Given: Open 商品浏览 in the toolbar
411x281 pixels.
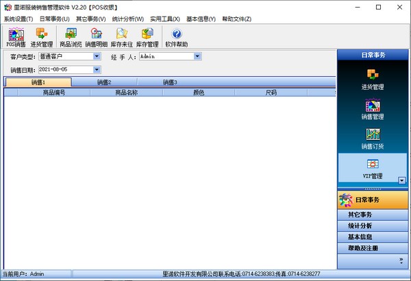Looking at the screenshot, I should pos(71,37).
